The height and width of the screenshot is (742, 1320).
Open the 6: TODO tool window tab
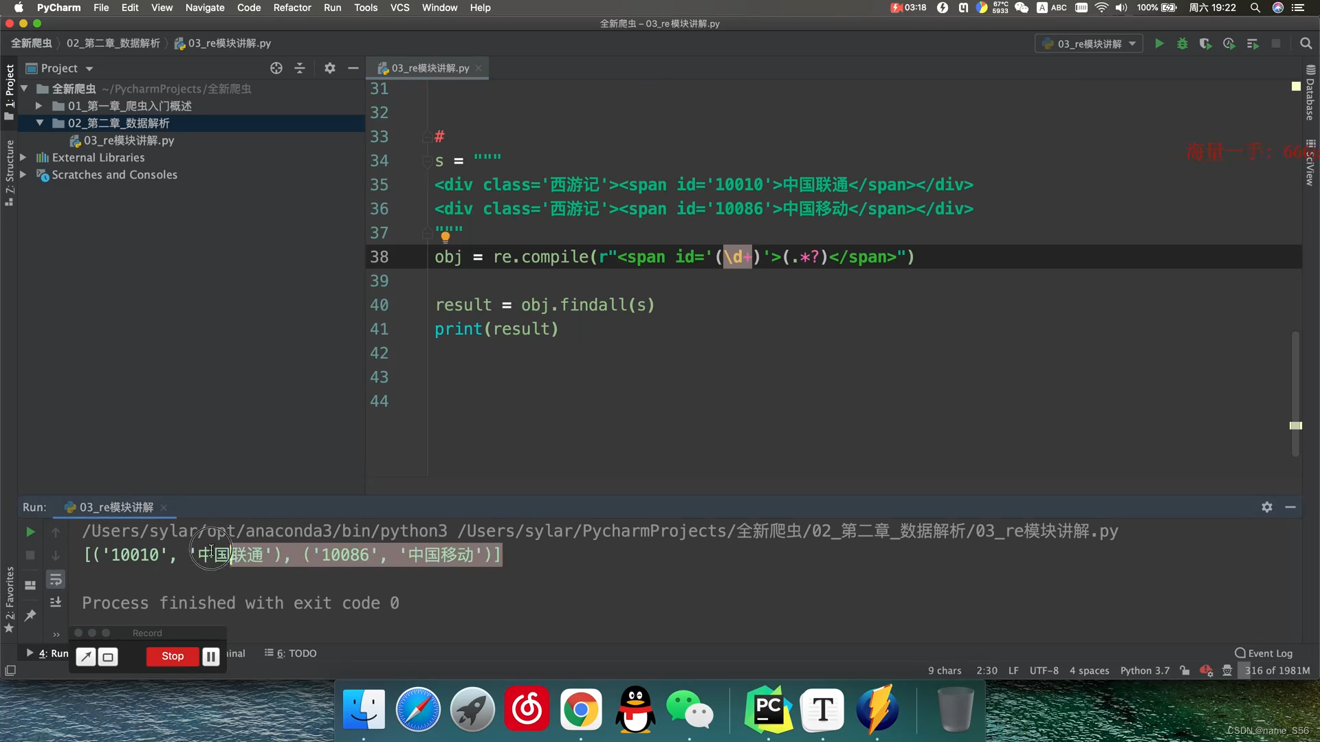coord(291,653)
